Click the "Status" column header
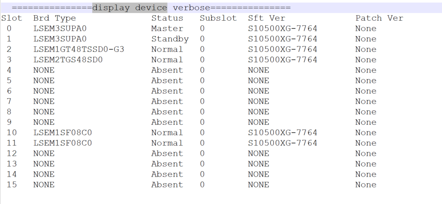 click(x=167, y=18)
